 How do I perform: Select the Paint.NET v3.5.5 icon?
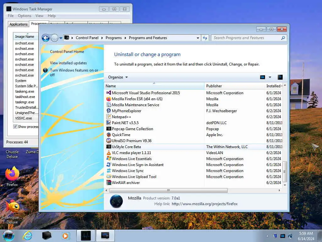click(108, 123)
